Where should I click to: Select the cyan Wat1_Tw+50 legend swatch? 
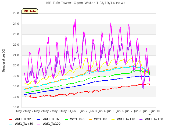point(11,124)
